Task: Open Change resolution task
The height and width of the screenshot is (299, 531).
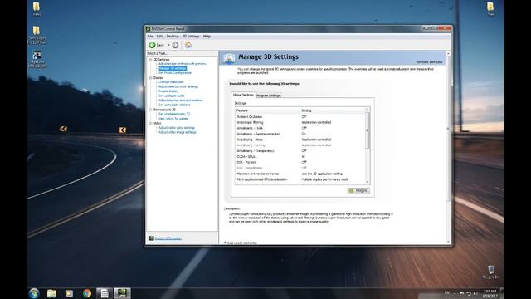Action: (x=171, y=82)
